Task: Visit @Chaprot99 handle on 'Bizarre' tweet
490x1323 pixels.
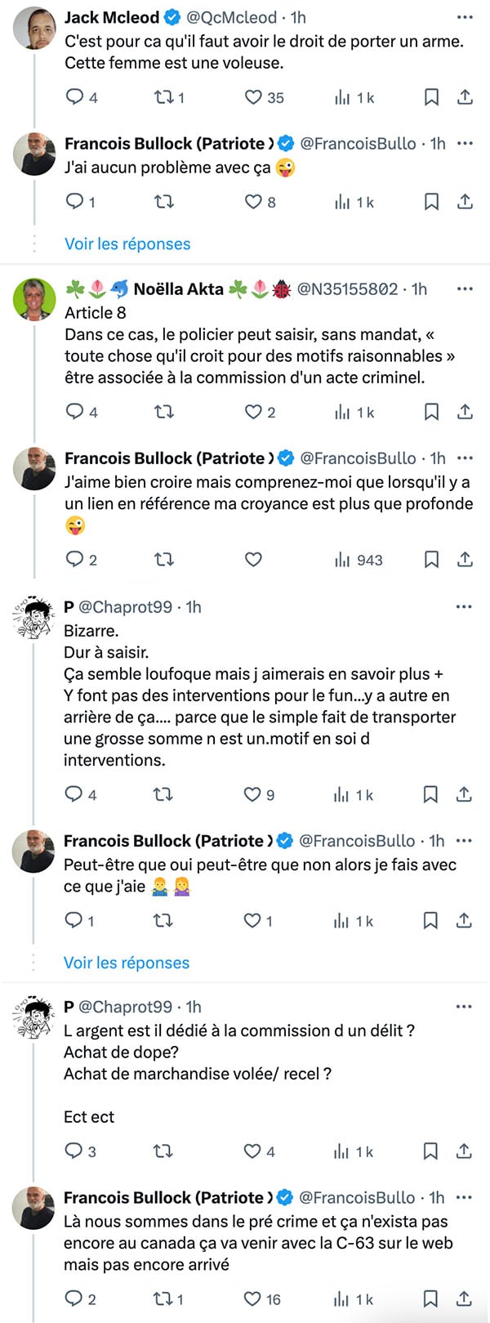Action: pos(126,607)
